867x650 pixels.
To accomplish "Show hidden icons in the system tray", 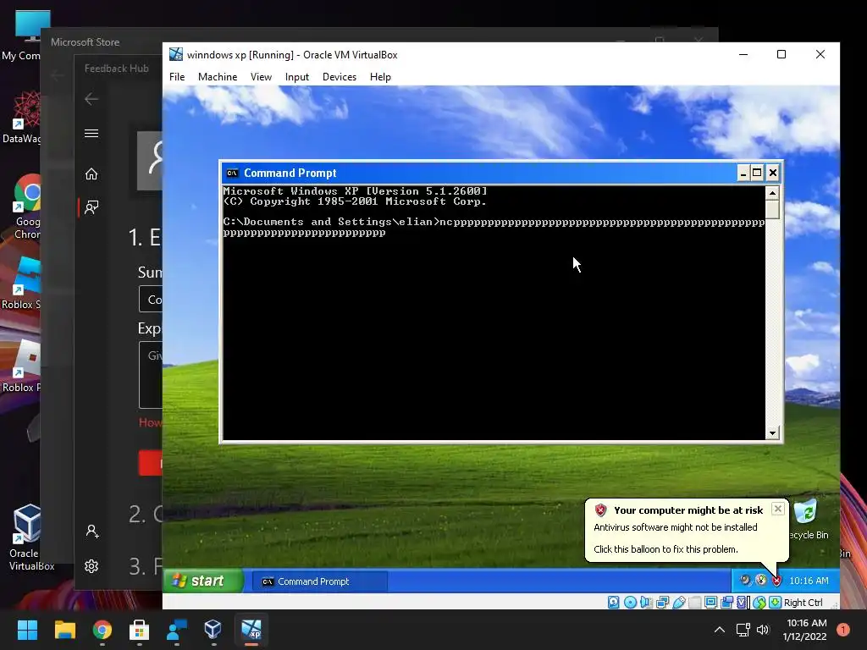I will [720, 630].
